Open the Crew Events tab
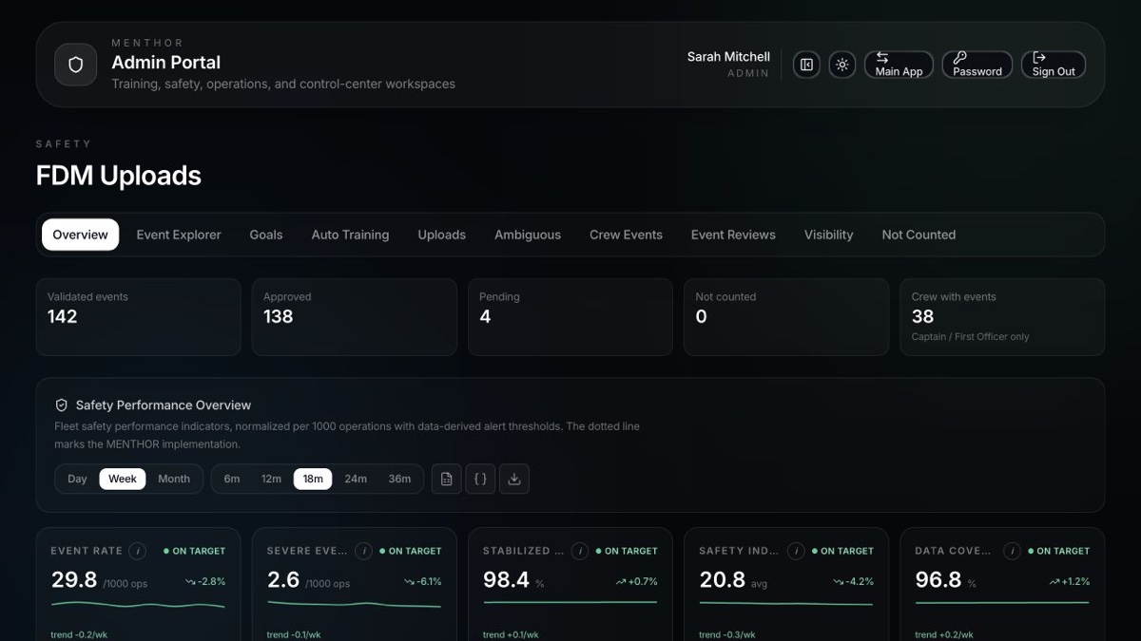The image size is (1141, 641). [626, 235]
